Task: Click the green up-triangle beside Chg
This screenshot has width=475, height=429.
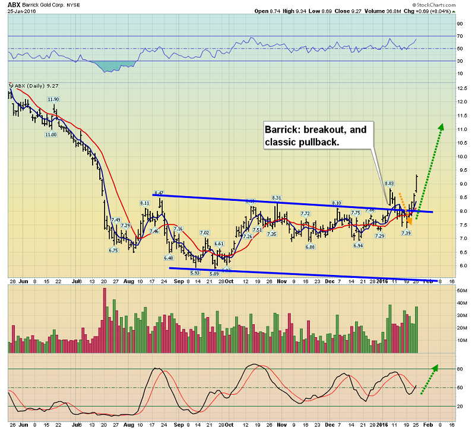Action: pos(454,11)
